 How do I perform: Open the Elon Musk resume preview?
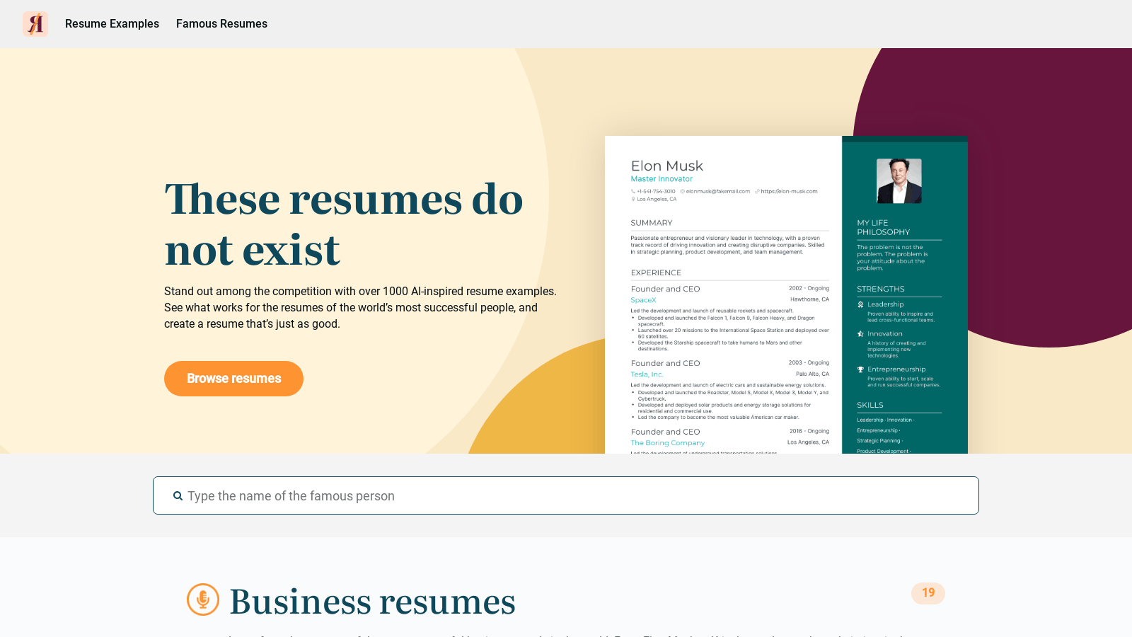coord(786,294)
